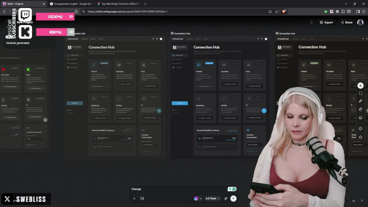Image resolution: width=368 pixels, height=207 pixels.
Task: Select the first full Connection Hub screen thumbnail
Action: (115, 97)
